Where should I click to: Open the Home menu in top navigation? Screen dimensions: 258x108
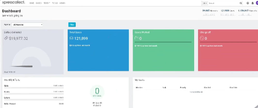[31, 3]
